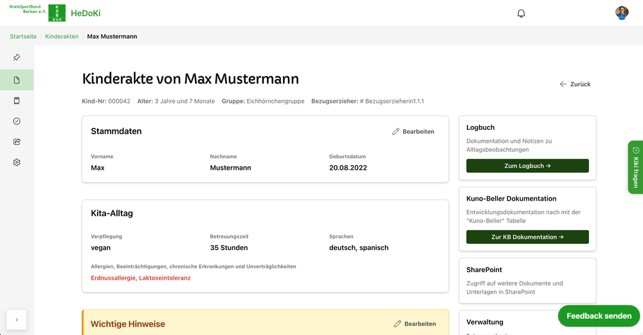Image resolution: width=643 pixels, height=335 pixels.
Task: Click Betreuungszeit value 35 Stunden
Action: click(x=229, y=248)
